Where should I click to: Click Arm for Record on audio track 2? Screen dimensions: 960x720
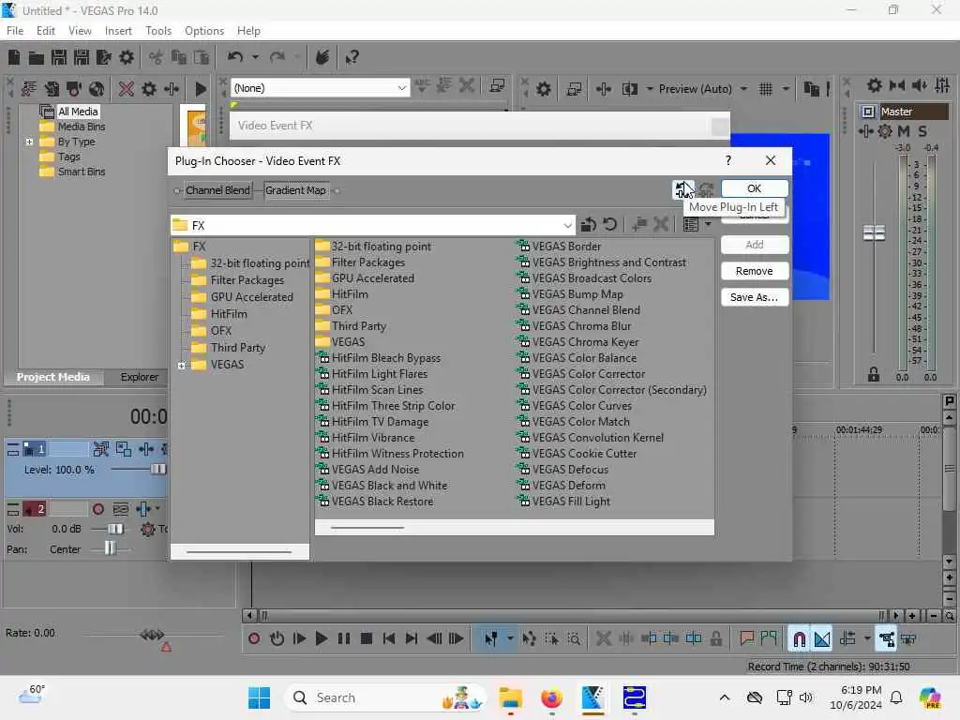click(x=97, y=509)
